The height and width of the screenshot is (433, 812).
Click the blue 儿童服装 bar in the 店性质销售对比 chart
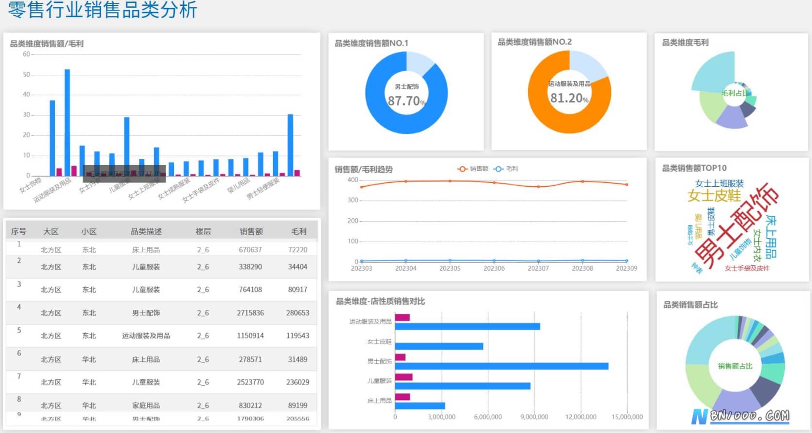463,386
